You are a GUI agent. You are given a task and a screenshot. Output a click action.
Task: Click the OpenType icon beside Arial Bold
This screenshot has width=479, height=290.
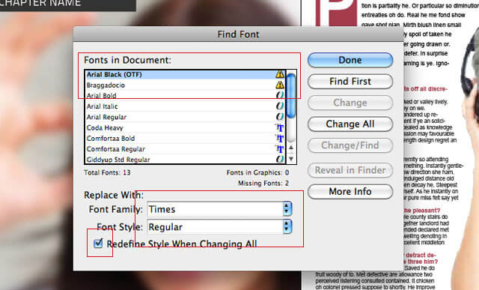click(280, 95)
